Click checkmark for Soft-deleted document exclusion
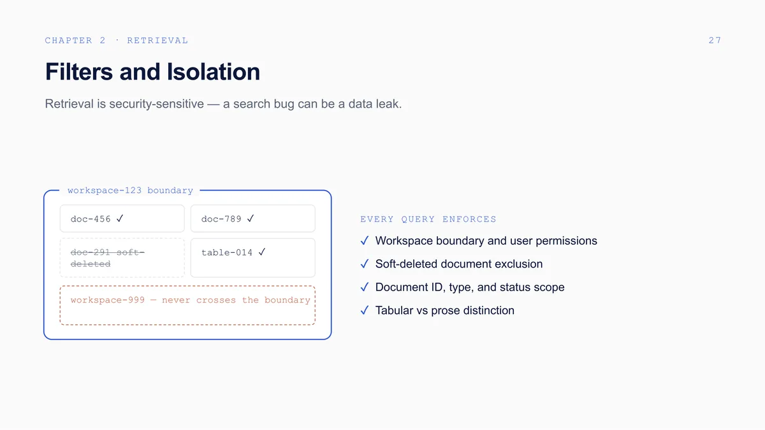Viewport: 765px width, 430px height. coord(364,264)
